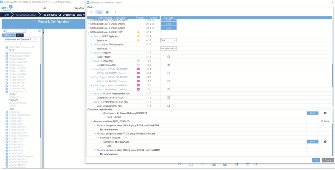Click info icon for ThreadX/Core component
Image resolution: width=335 pixels, height=170 pixels.
tap(325, 142)
